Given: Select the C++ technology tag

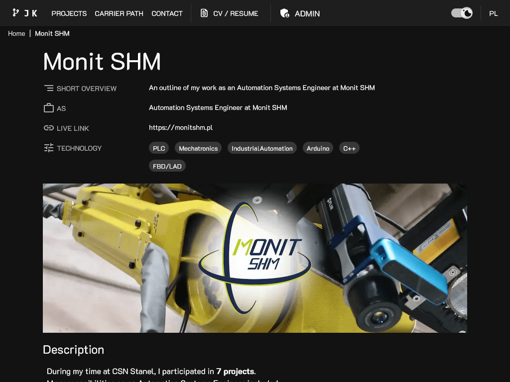Looking at the screenshot, I should 349,148.
